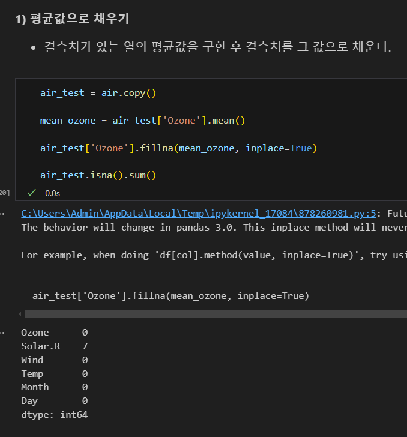Click the 'dtype: int64' output line
Viewport: 407px width, 437px height.
coord(55,415)
